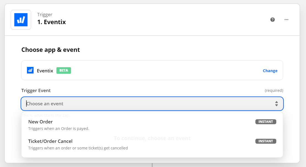Click the Trigger Event field label
The height and width of the screenshot is (167, 306).
coord(36,90)
